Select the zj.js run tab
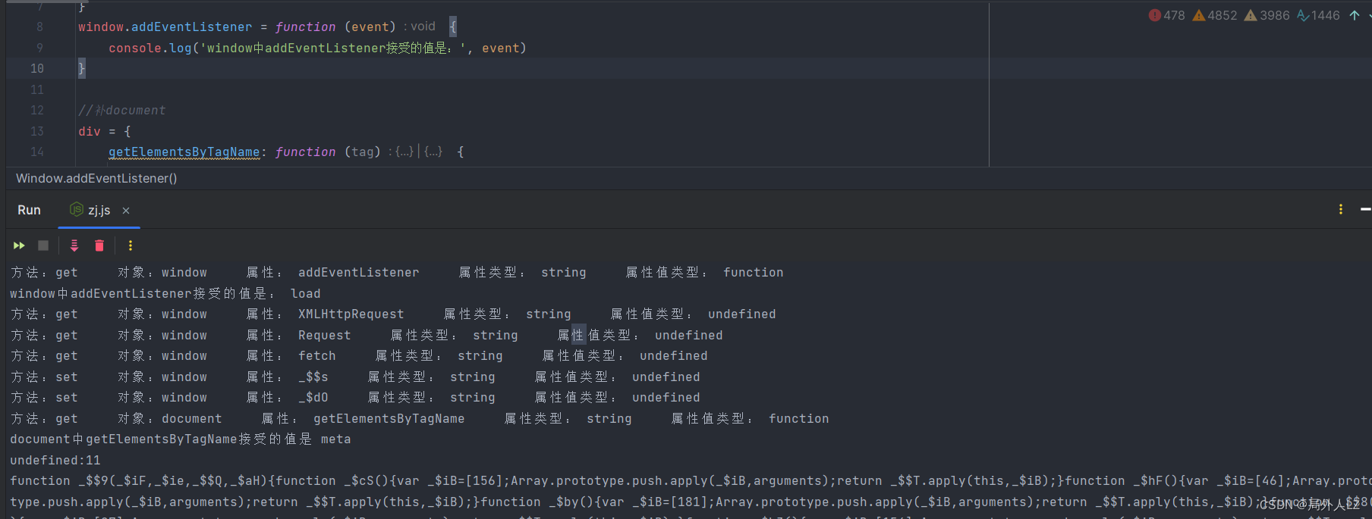 pyautogui.click(x=99, y=210)
